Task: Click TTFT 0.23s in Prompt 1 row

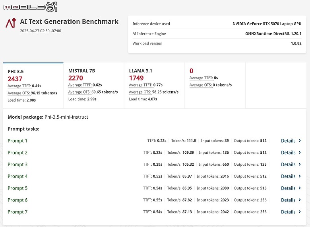Action: [157, 141]
